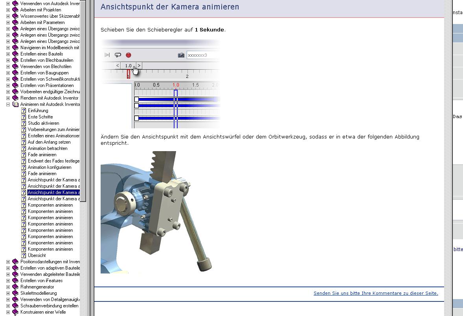Click the topic icon for Endwert des Fades festlegen
Image resolution: width=463 pixels, height=316 pixels.
(24, 161)
